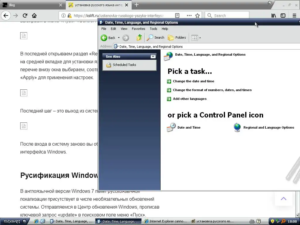300x225 pixels.
Task: Click the Control Panel address bar field
Action: [x=207, y=47]
